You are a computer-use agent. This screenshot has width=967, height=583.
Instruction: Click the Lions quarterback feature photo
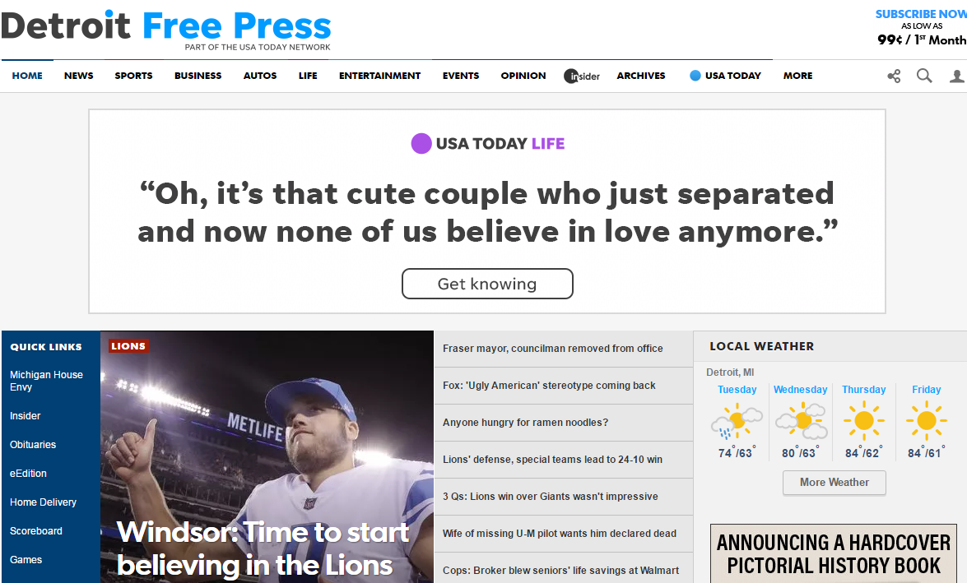tap(267, 436)
